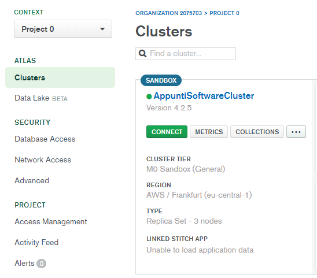Expand the dropdown arrow beside Project 0

tap(102, 29)
